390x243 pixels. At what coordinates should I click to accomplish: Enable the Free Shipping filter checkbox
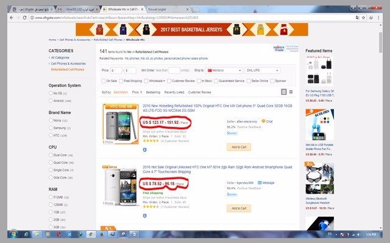click(x=123, y=81)
